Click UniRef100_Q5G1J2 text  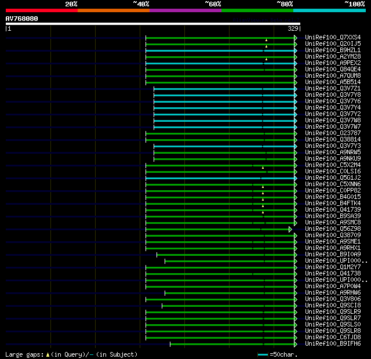[x=333, y=178]
